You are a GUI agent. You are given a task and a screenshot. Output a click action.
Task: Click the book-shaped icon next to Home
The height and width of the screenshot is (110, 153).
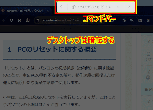[x=27, y=20]
